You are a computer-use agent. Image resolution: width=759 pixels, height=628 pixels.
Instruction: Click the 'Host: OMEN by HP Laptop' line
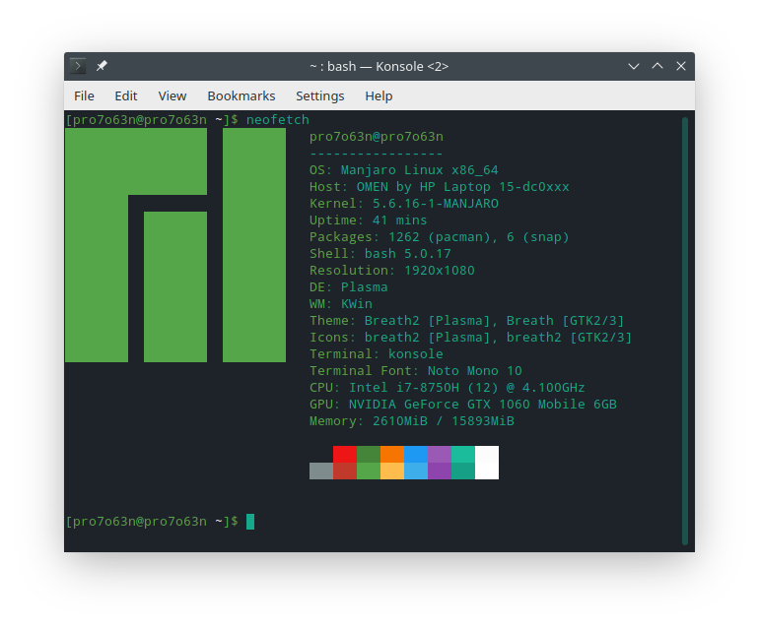click(x=439, y=187)
